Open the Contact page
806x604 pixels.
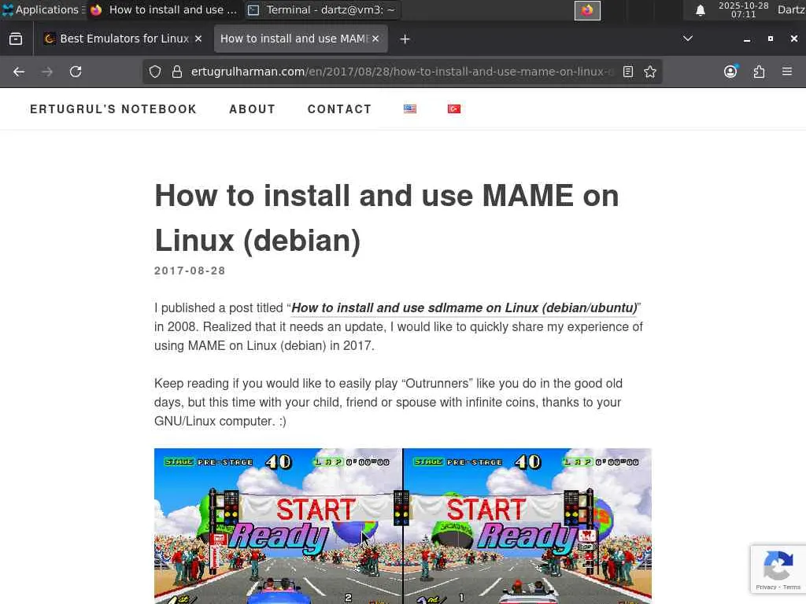click(x=339, y=109)
